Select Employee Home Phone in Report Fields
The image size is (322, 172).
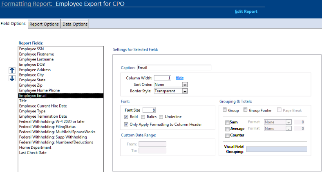pos(61,91)
